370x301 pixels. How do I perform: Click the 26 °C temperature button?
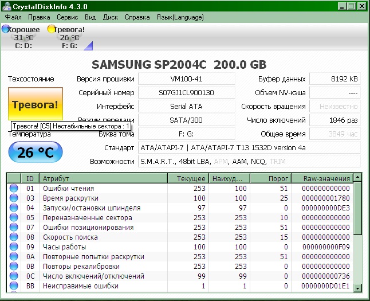[x=36, y=152]
